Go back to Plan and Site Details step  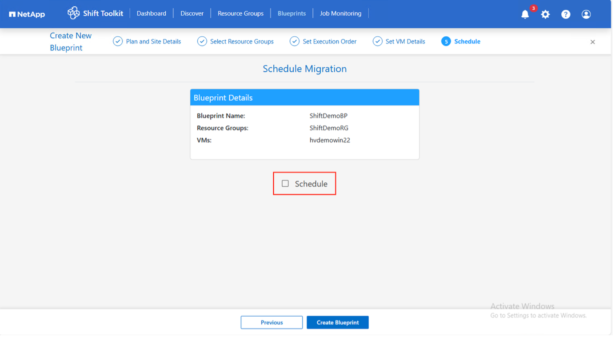[153, 41]
